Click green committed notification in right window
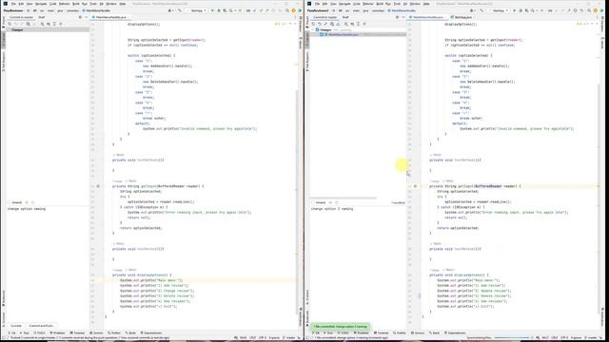Viewport: 609px width, 342px height. coord(341,327)
